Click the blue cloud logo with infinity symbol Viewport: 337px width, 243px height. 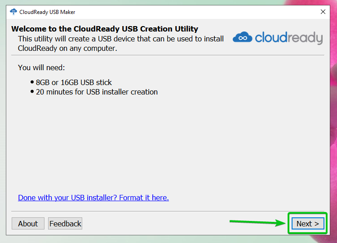click(242, 38)
